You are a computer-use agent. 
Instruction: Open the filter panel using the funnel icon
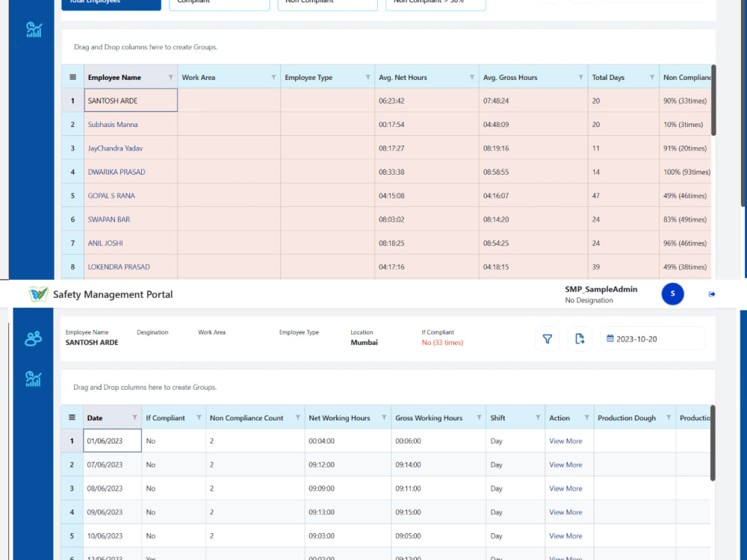[x=548, y=338]
